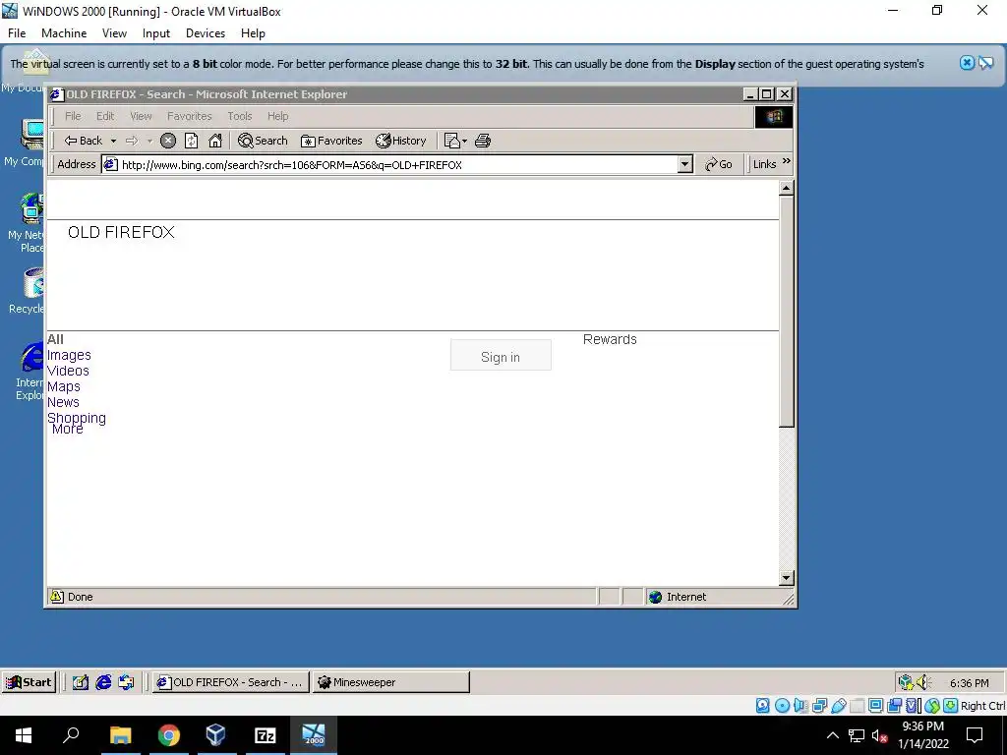
Task: Switch to Minesweeper taskbar button
Action: point(390,682)
